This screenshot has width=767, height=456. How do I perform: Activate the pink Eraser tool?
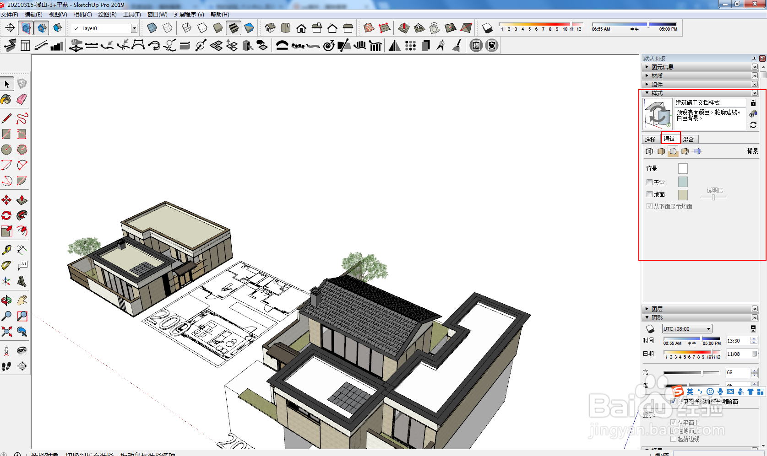[x=22, y=99]
